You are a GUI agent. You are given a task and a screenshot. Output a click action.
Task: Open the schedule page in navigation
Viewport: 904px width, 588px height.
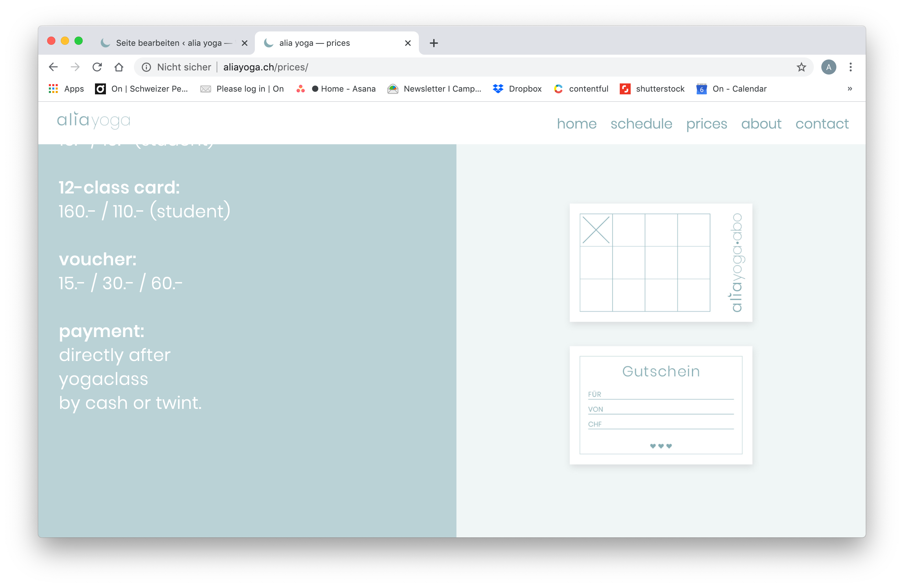641,123
